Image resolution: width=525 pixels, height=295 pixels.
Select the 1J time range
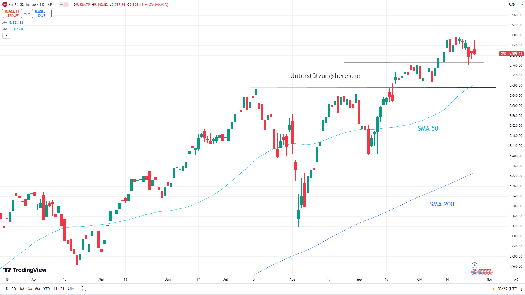[x=55, y=289]
